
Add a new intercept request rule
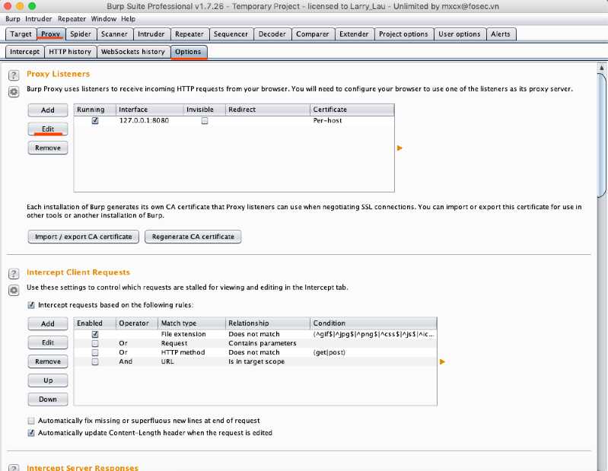click(48, 323)
